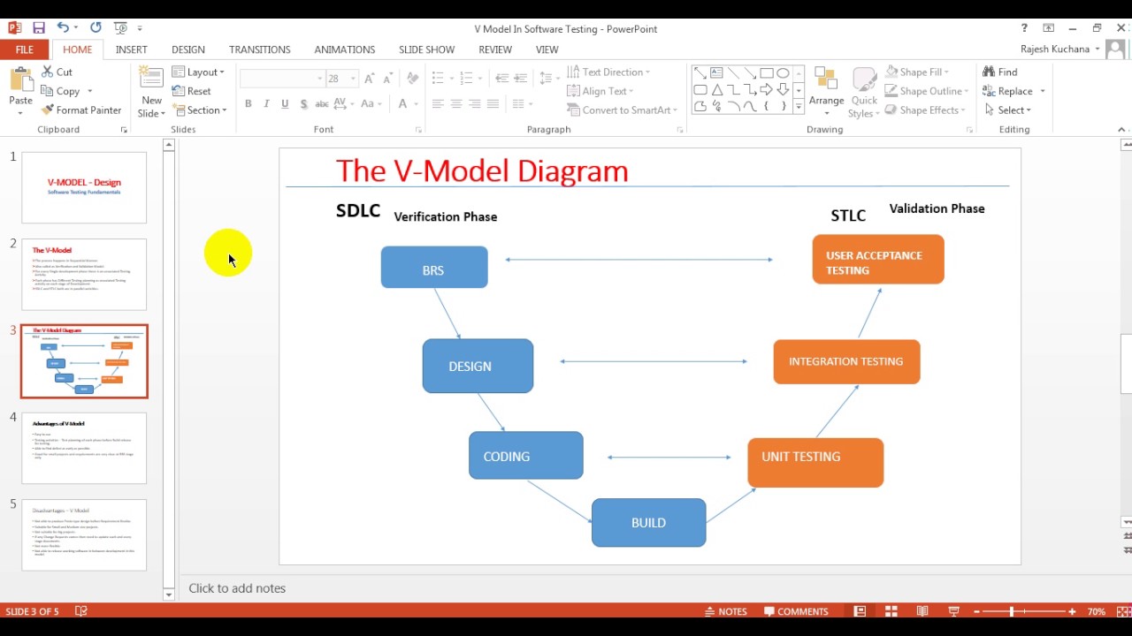The height and width of the screenshot is (636, 1132).
Task: Open the FILE tab
Action: [24, 49]
